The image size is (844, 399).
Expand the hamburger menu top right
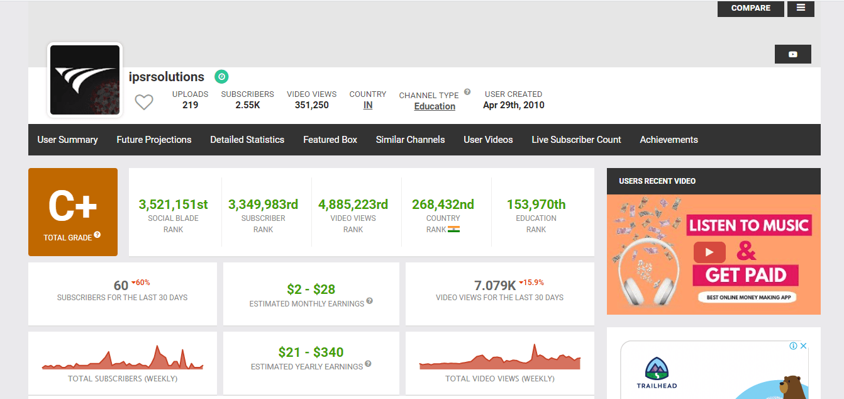pyautogui.click(x=800, y=8)
